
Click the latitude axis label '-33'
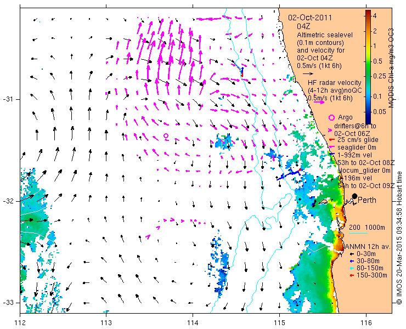point(8,303)
